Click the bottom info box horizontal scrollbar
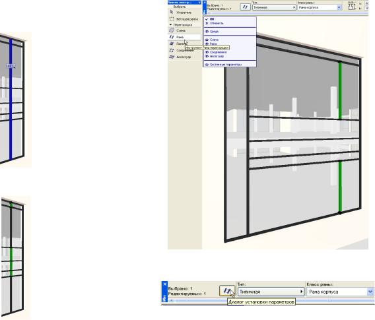Image resolution: width=375 pixels, height=320 pixels. pyautogui.click(x=270, y=300)
